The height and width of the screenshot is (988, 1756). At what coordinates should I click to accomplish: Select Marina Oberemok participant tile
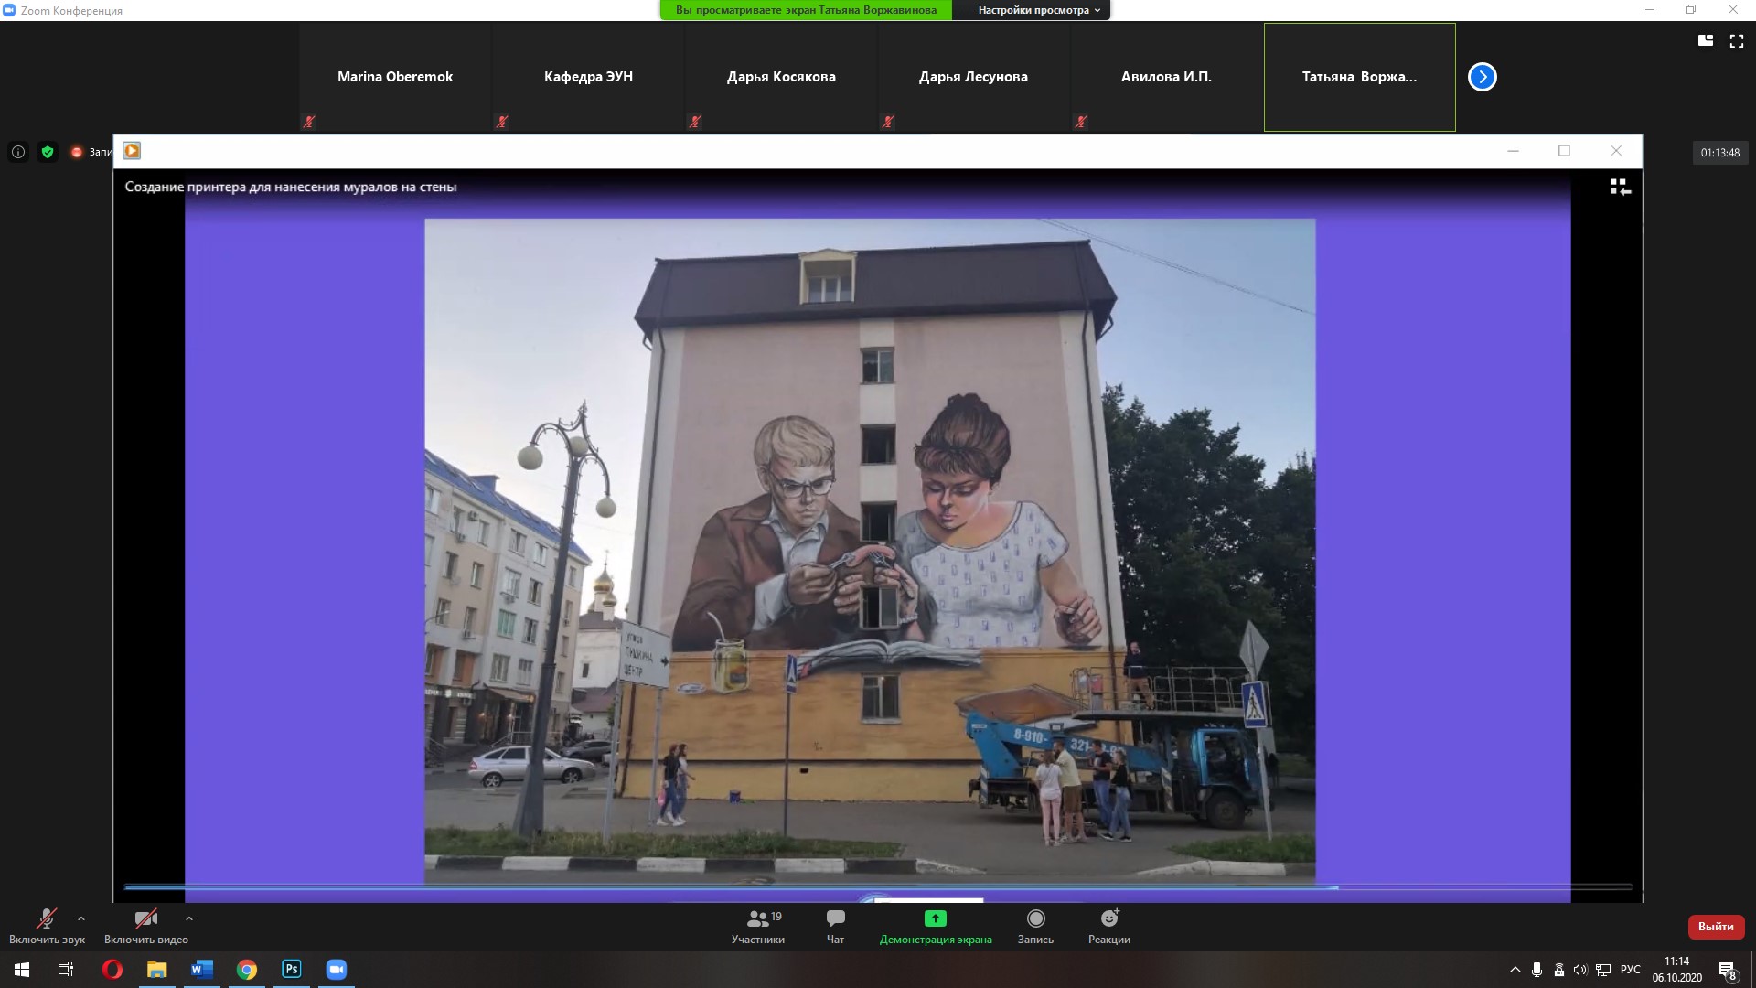(395, 77)
